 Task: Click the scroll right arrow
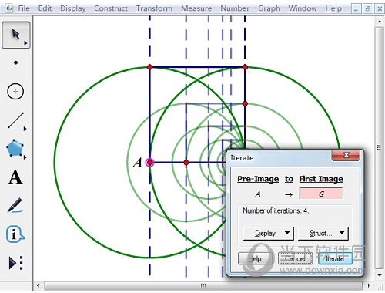[x=369, y=285]
